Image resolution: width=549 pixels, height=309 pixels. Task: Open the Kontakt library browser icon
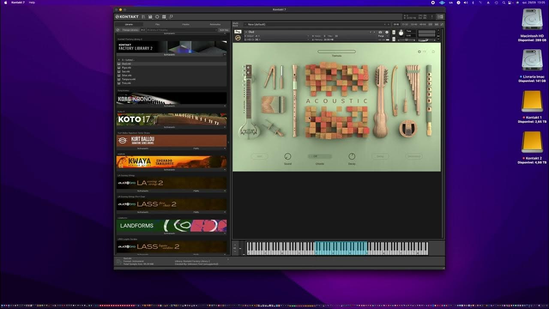click(143, 17)
